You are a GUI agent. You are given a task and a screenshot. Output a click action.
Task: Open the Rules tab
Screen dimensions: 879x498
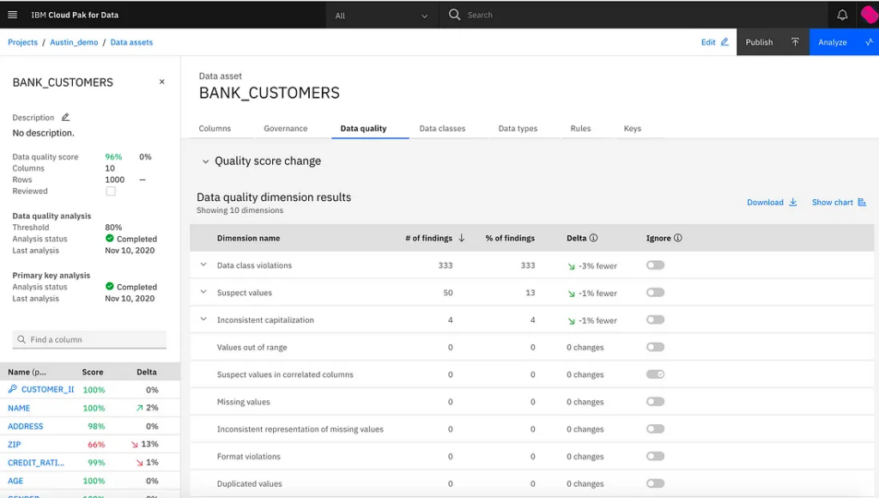click(x=581, y=129)
